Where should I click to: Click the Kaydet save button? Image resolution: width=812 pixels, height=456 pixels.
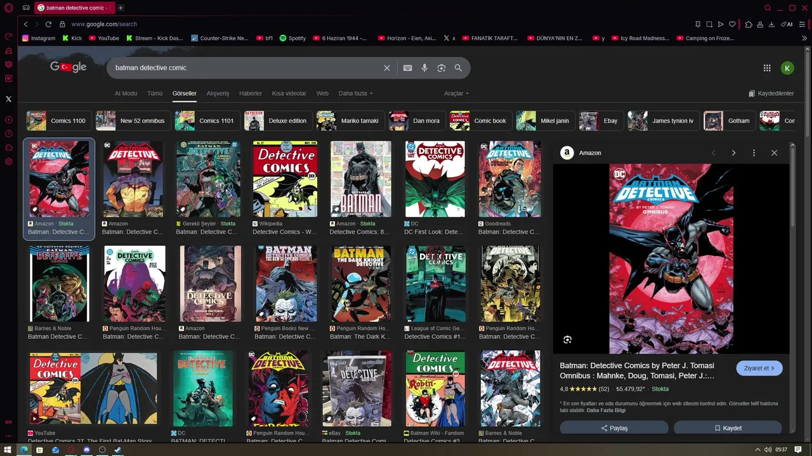(728, 428)
